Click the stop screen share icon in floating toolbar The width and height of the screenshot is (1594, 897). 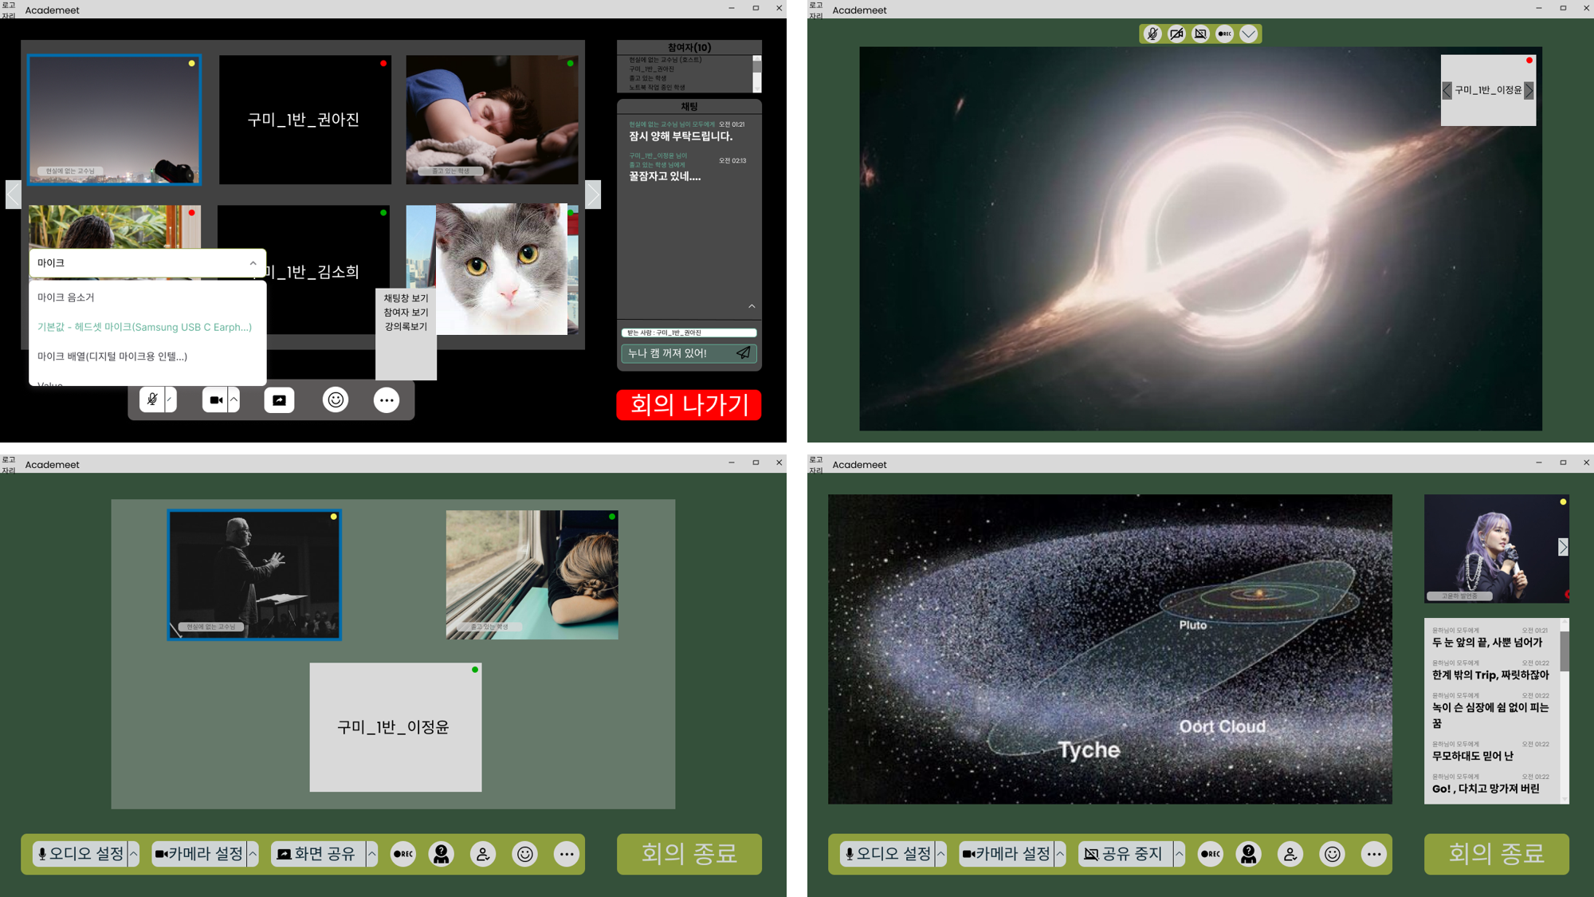1200,33
